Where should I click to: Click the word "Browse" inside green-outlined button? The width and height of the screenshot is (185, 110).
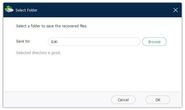point(154,42)
